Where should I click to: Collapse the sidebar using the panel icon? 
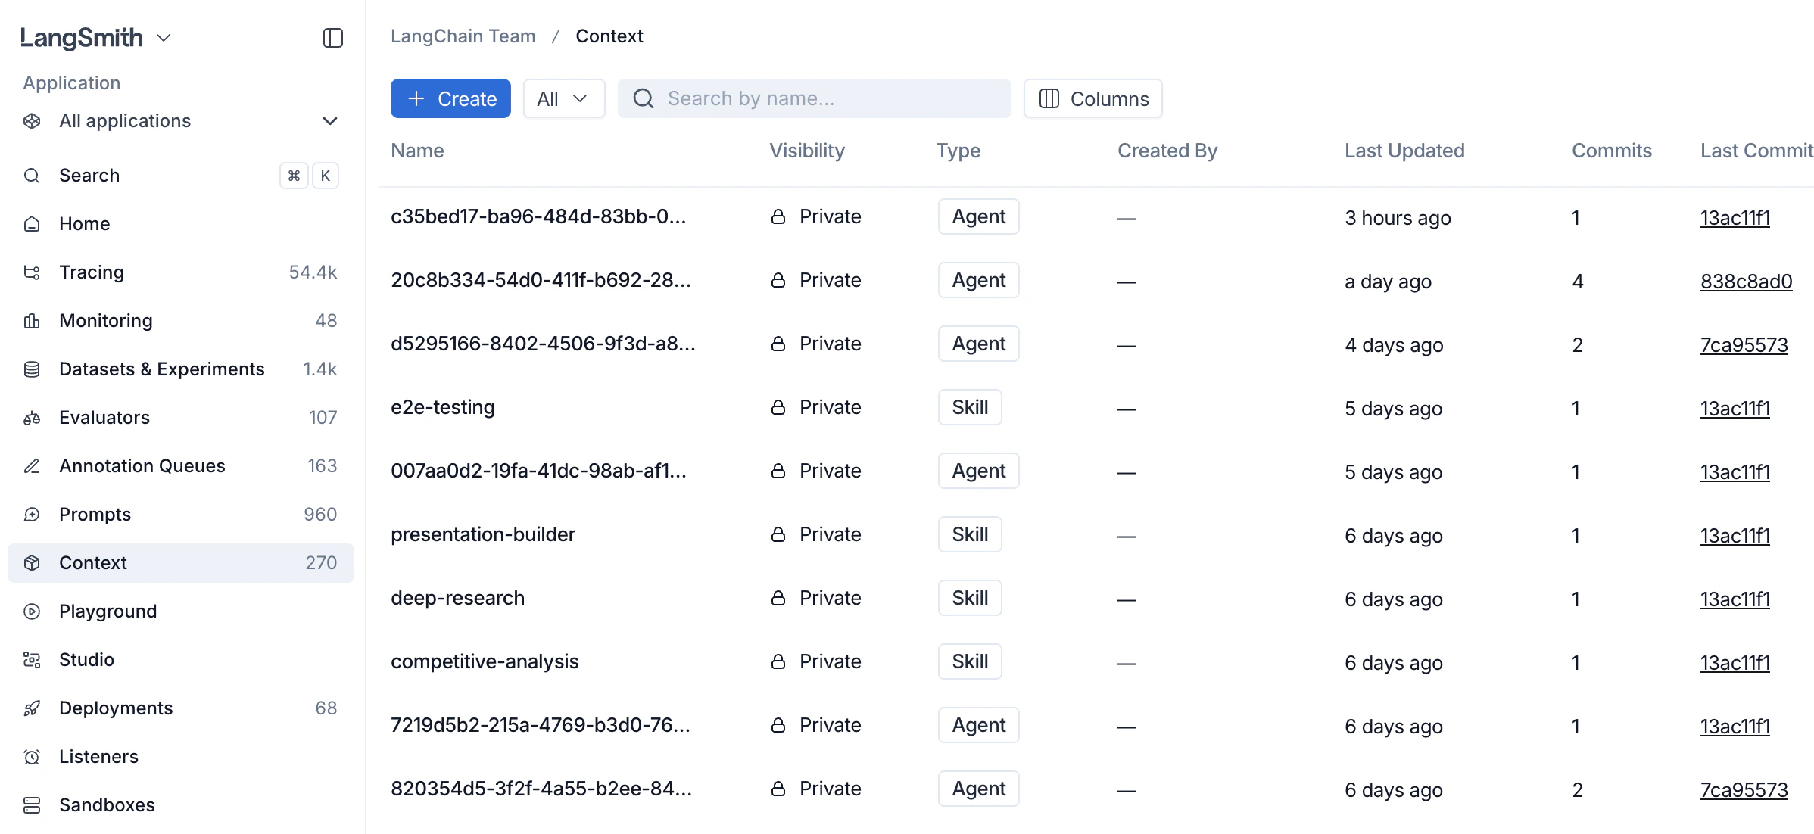pos(333,38)
